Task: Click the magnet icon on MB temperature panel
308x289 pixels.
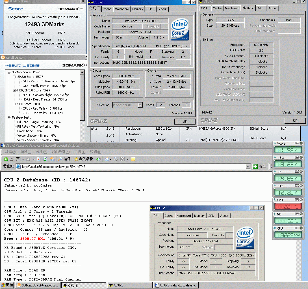Action: coord(297,214)
